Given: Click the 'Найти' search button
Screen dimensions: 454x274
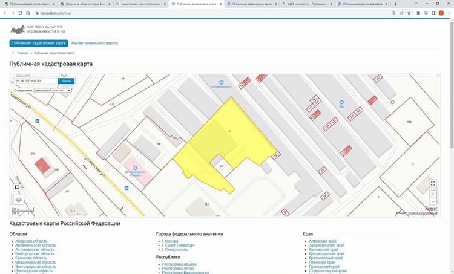Looking at the screenshot, I should pyautogui.click(x=66, y=81).
